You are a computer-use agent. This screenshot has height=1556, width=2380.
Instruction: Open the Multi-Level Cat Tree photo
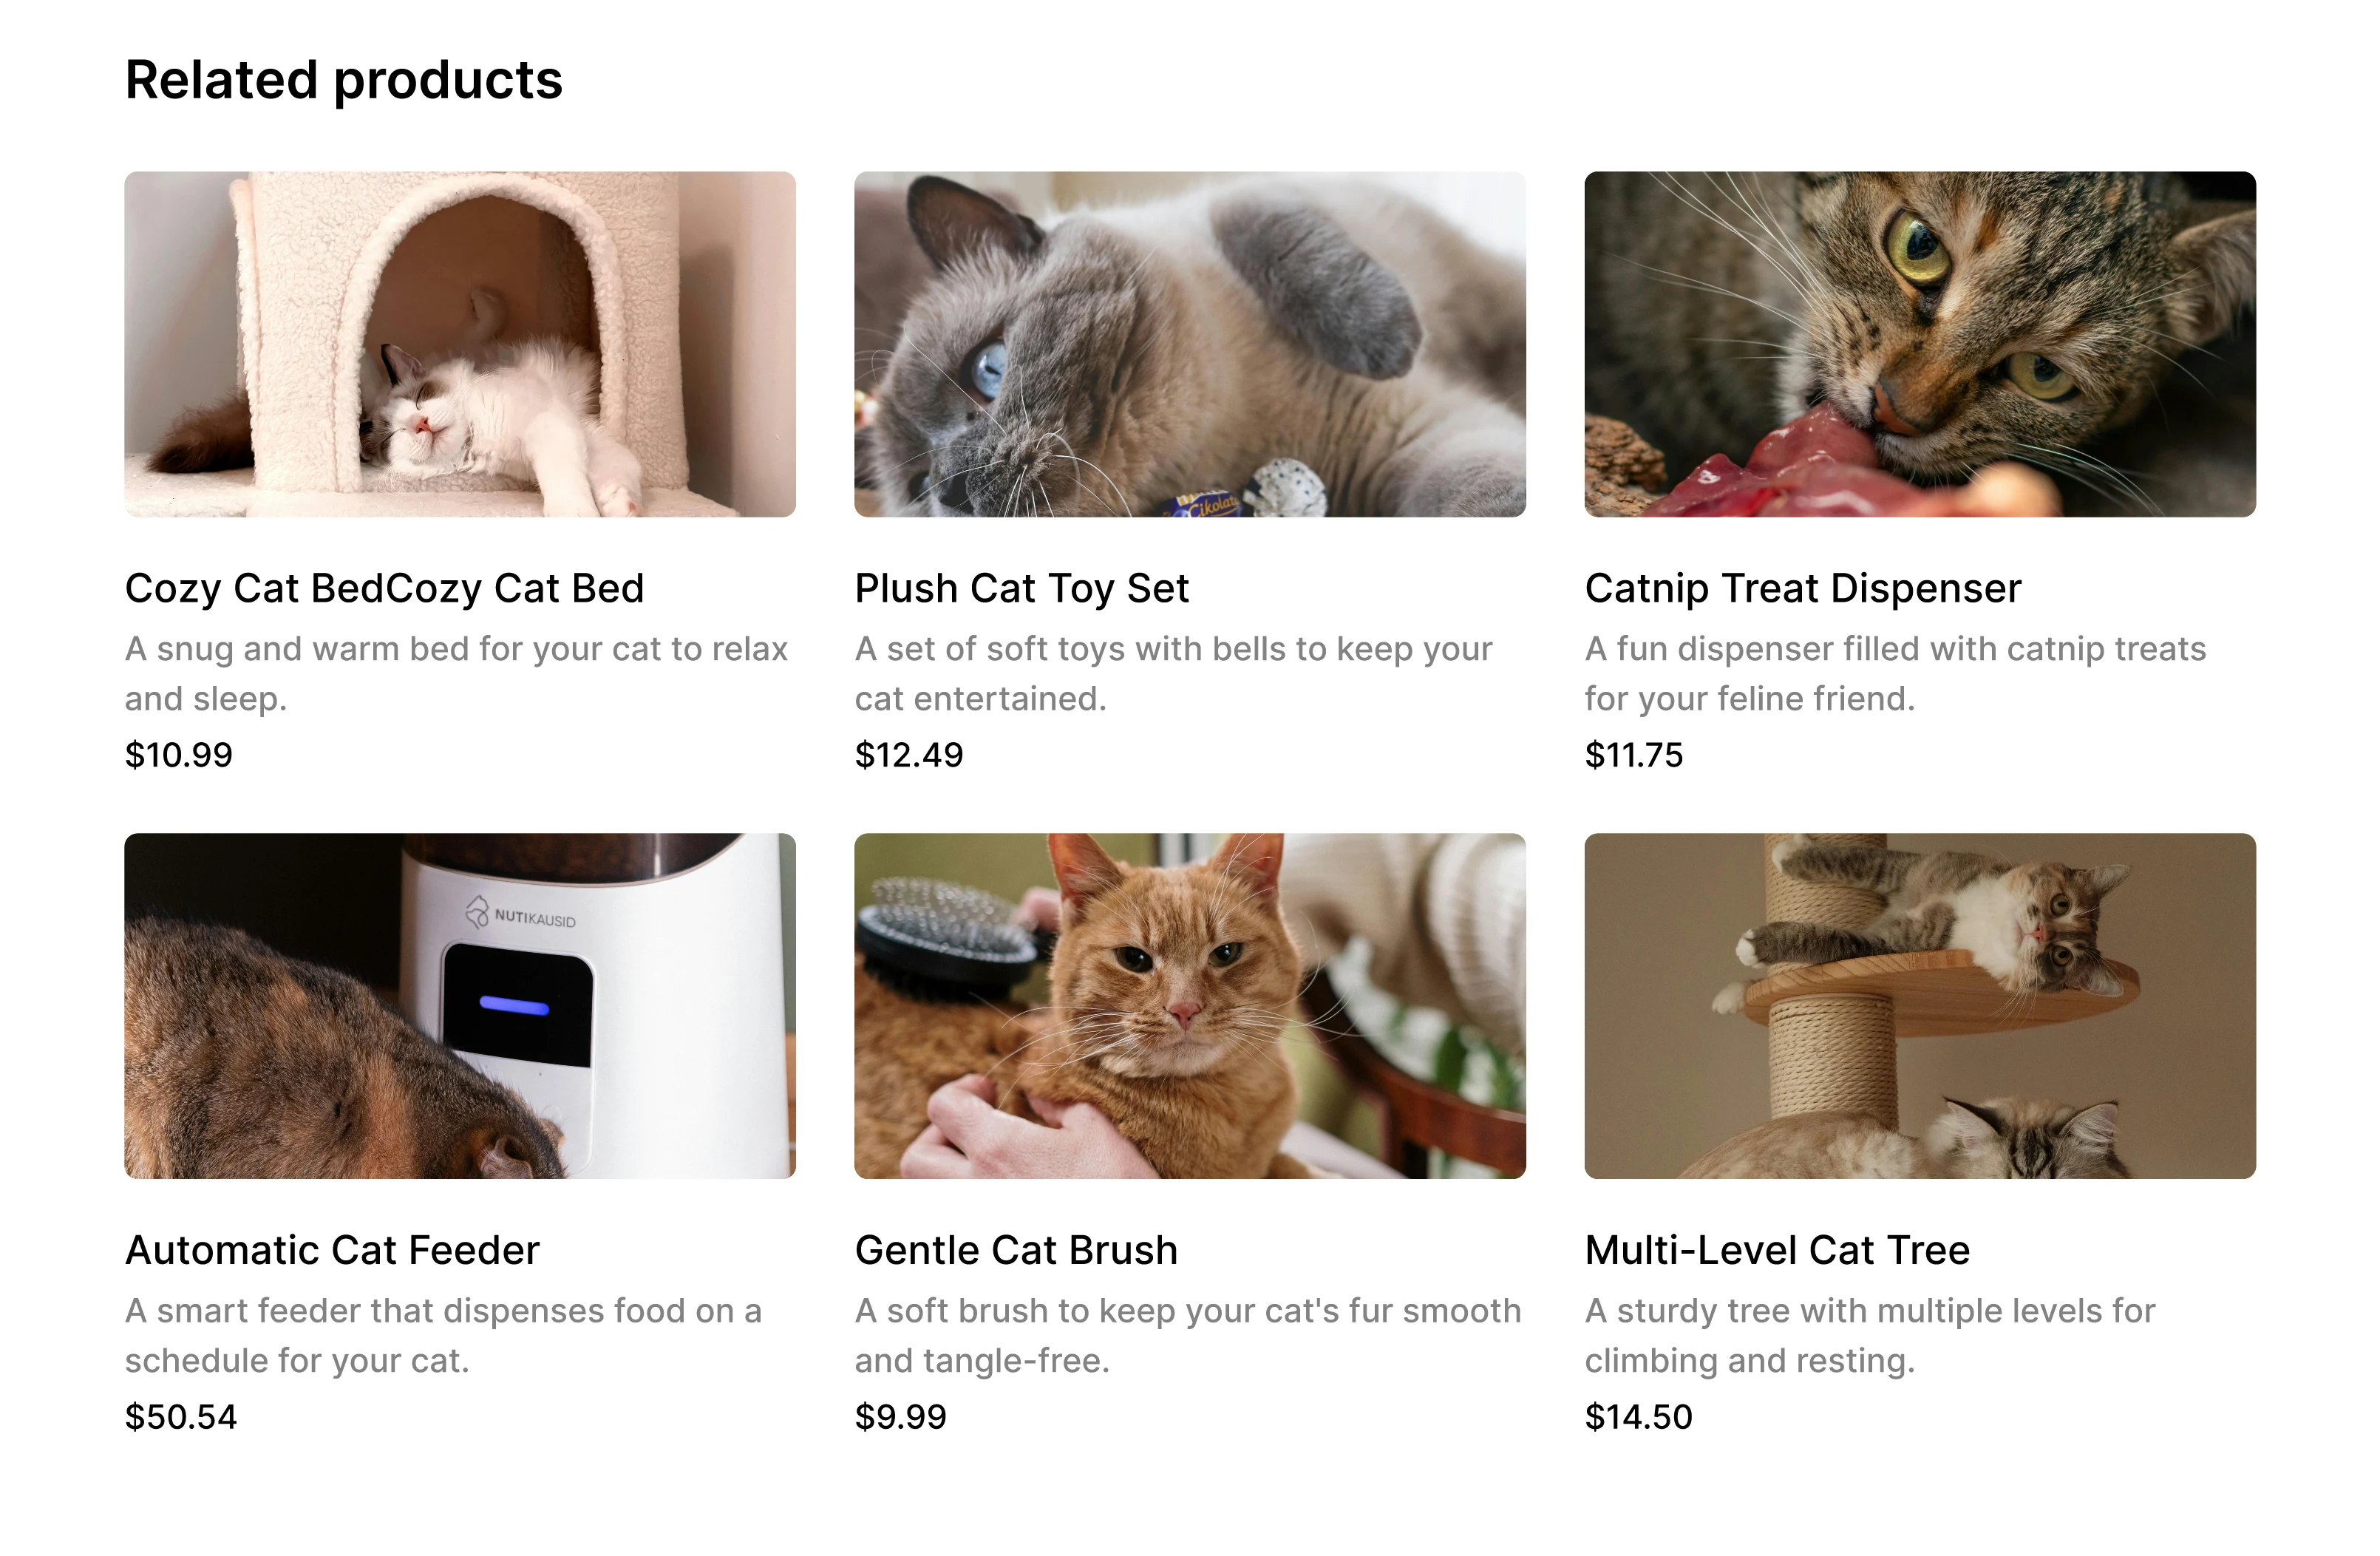tap(1920, 1006)
